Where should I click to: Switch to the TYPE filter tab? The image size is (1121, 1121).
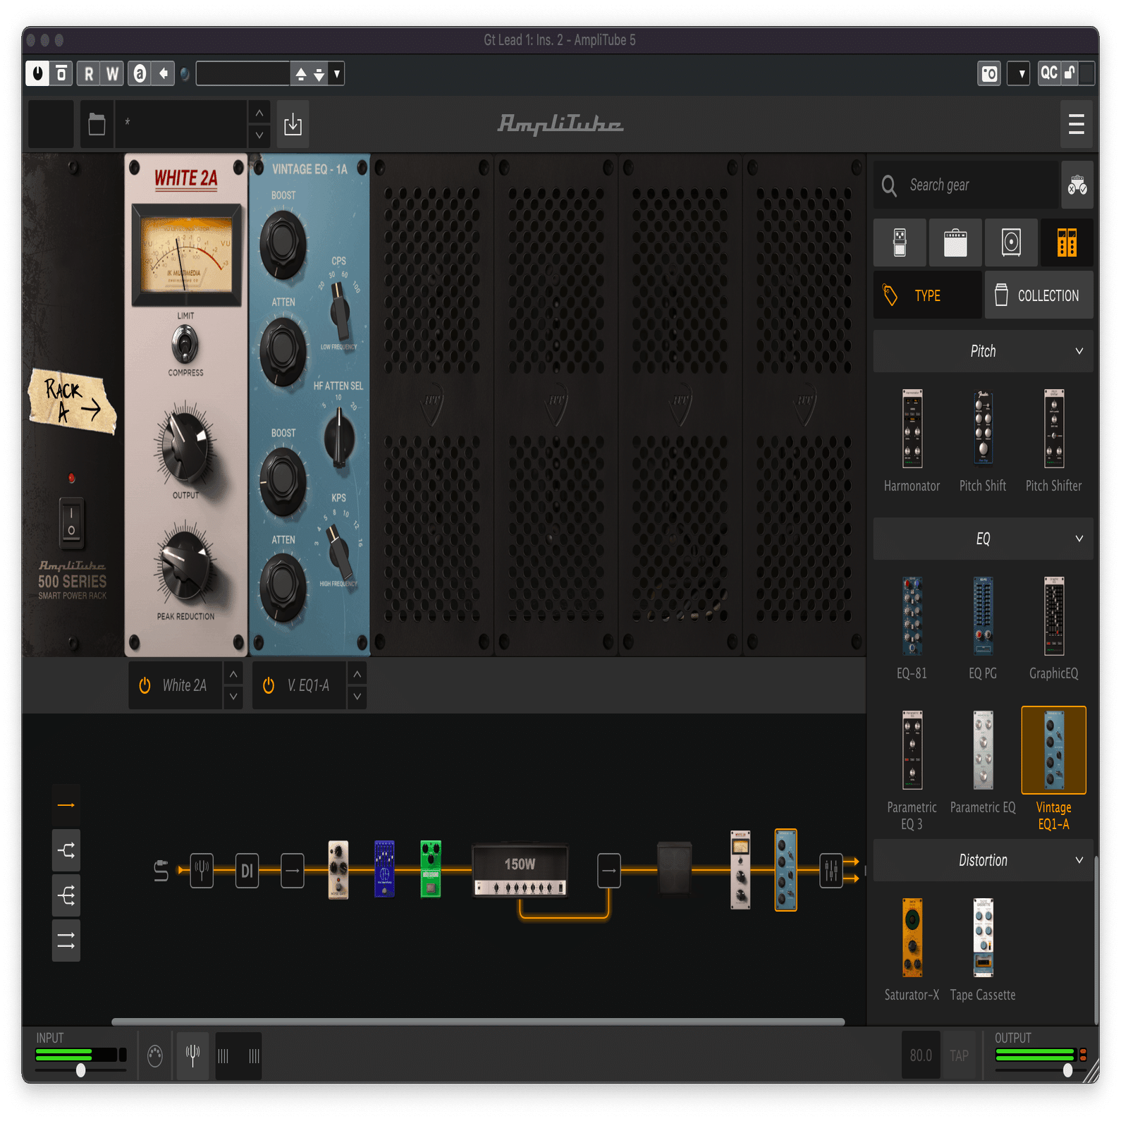click(927, 295)
